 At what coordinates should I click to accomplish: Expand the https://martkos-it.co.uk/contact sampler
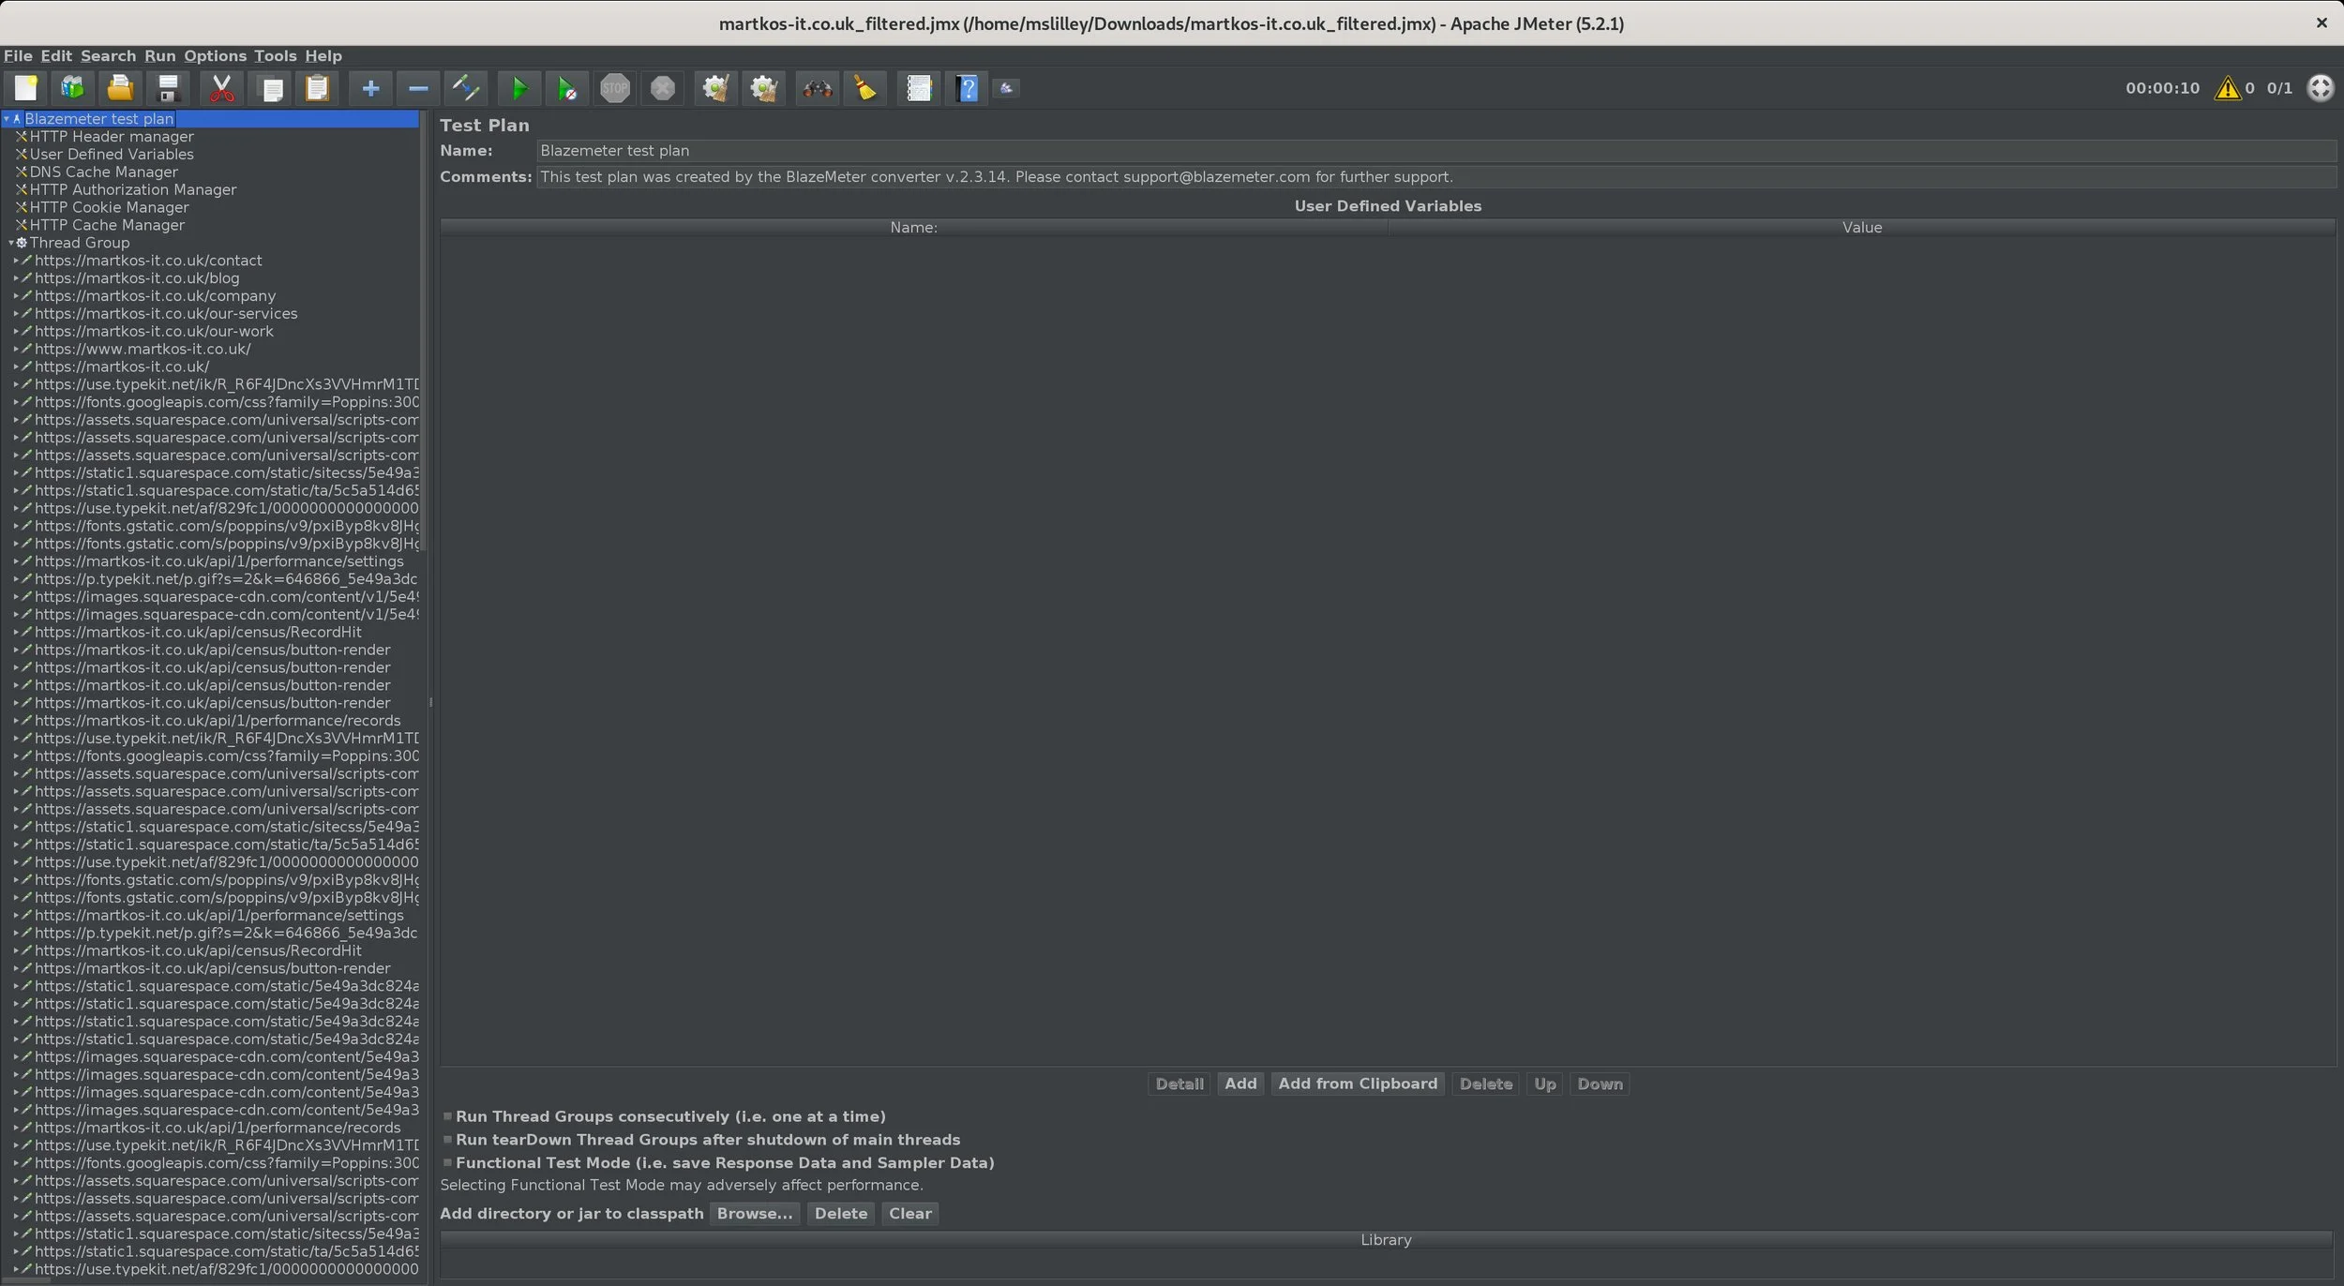click(x=16, y=260)
